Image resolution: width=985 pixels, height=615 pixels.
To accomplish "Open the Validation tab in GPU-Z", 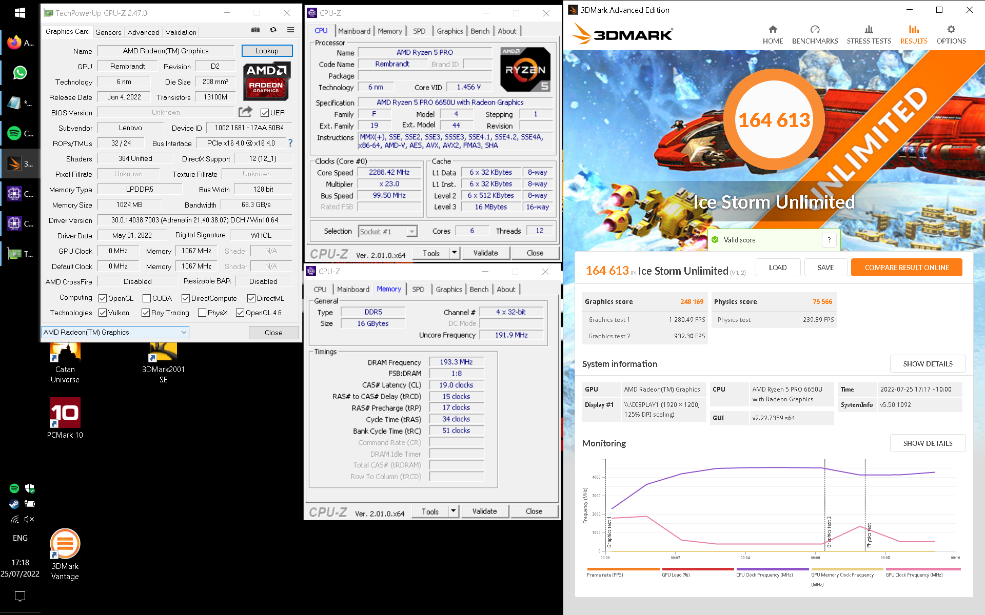I will (x=181, y=32).
